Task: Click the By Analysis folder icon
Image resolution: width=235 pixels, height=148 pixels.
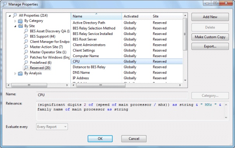Action: click(x=20, y=73)
